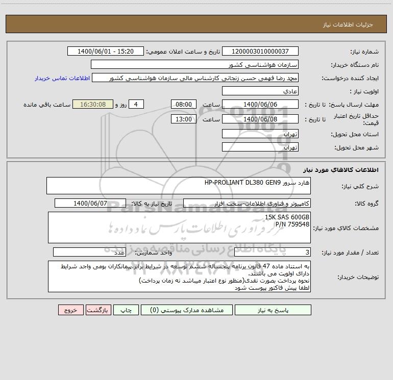Click label 'گروه کالا:'

click(x=367, y=204)
